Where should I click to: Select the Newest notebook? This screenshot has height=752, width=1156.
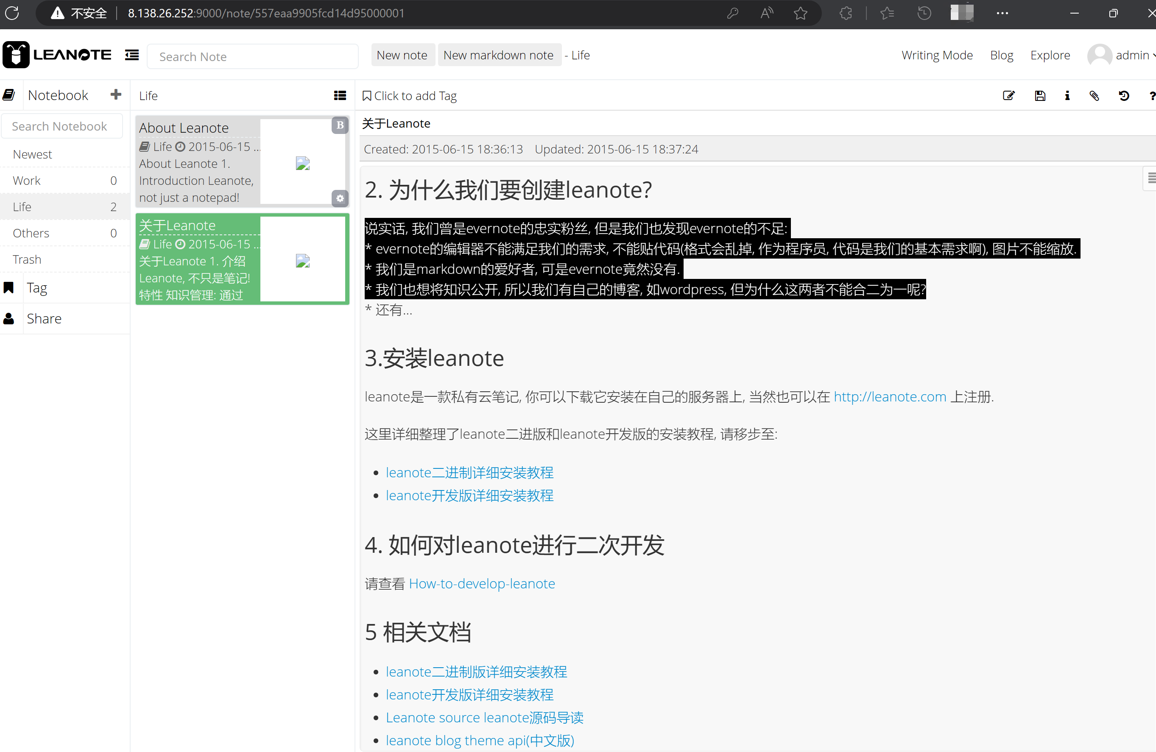coord(64,154)
